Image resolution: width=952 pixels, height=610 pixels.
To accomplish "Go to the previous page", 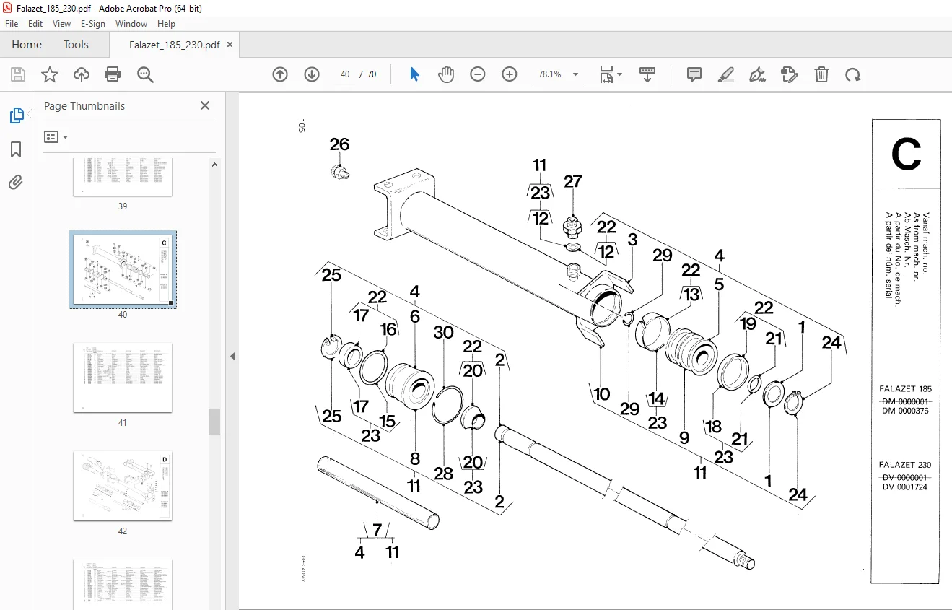I will tap(280, 74).
